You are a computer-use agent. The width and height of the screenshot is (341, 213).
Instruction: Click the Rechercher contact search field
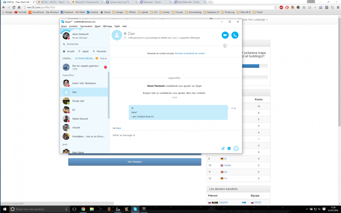[84, 44]
